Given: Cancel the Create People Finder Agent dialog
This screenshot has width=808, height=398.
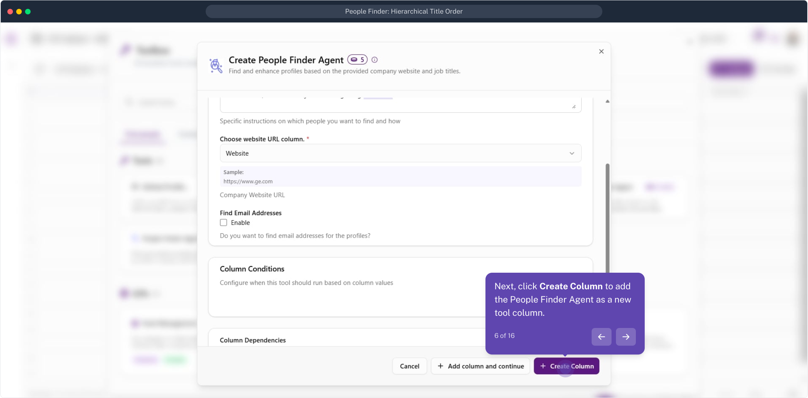Looking at the screenshot, I should [x=410, y=366].
